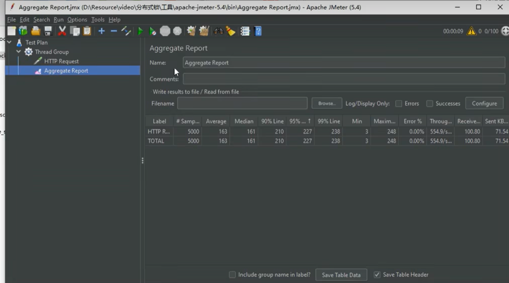Open the Templates icon in the toolbar
The image size is (509, 283).
[24, 31]
